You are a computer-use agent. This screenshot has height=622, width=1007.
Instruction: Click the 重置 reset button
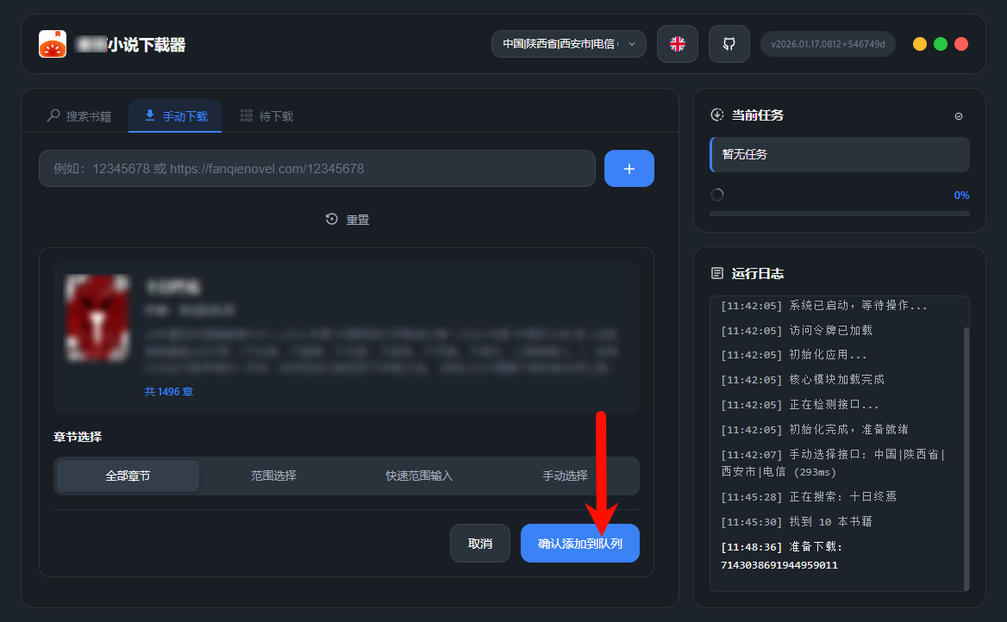click(347, 220)
